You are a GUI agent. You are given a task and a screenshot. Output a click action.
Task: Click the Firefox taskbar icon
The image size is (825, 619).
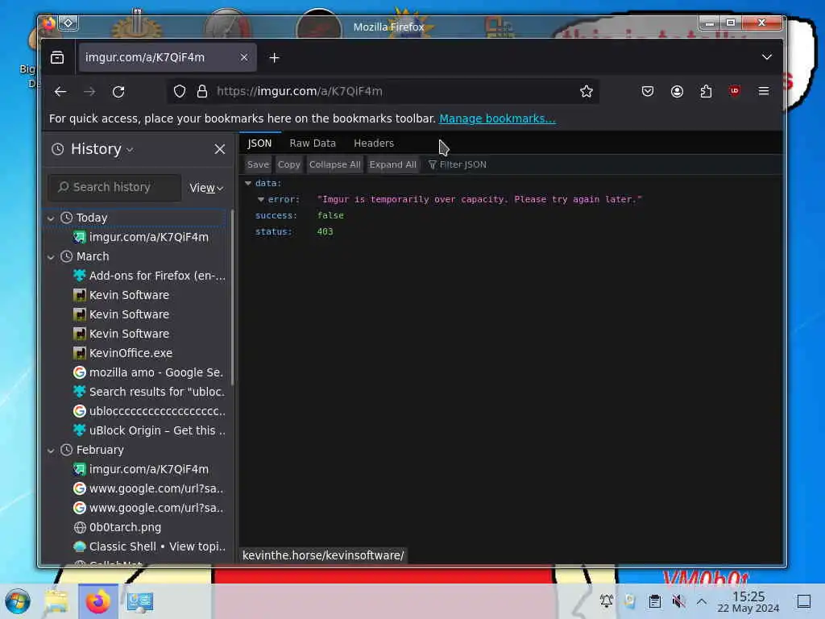point(97,601)
